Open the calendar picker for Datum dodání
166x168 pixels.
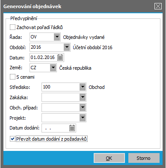pos(72,128)
